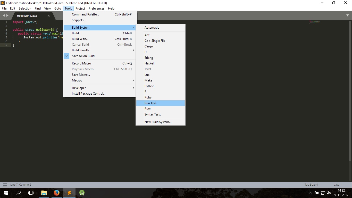
Task: Choose New Build System entry
Action: click(161, 122)
